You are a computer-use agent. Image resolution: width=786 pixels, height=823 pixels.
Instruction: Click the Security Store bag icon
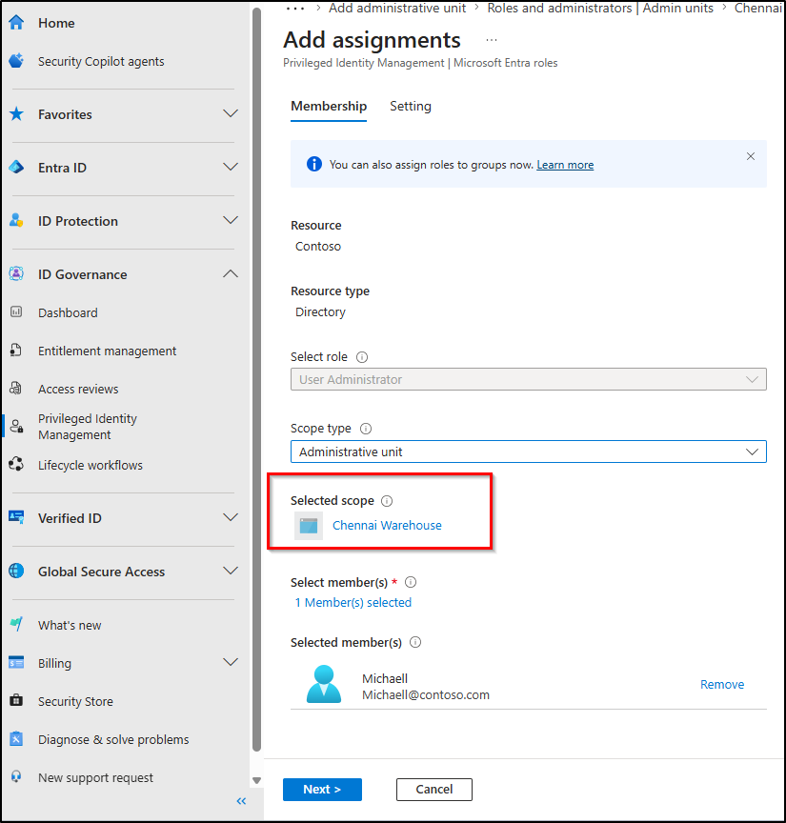(x=16, y=701)
